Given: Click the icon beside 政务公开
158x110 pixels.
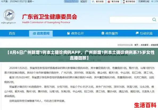Looking at the screenshot, I should (x=68, y=33).
